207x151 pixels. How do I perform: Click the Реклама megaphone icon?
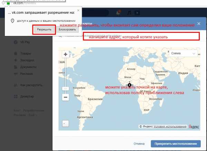tap(16, 74)
